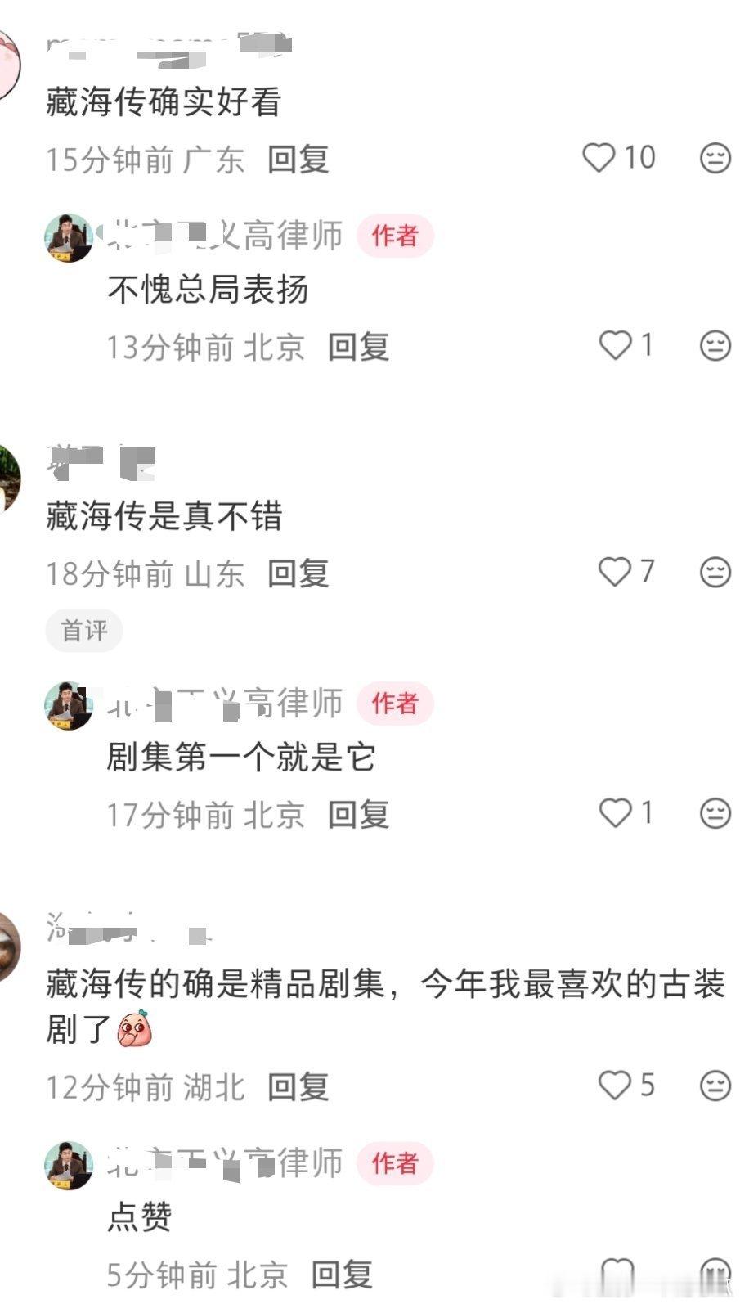The image size is (740, 1304).
Task: Tap the 作者 tag above '不愧总局表扬'
Action: (395, 236)
